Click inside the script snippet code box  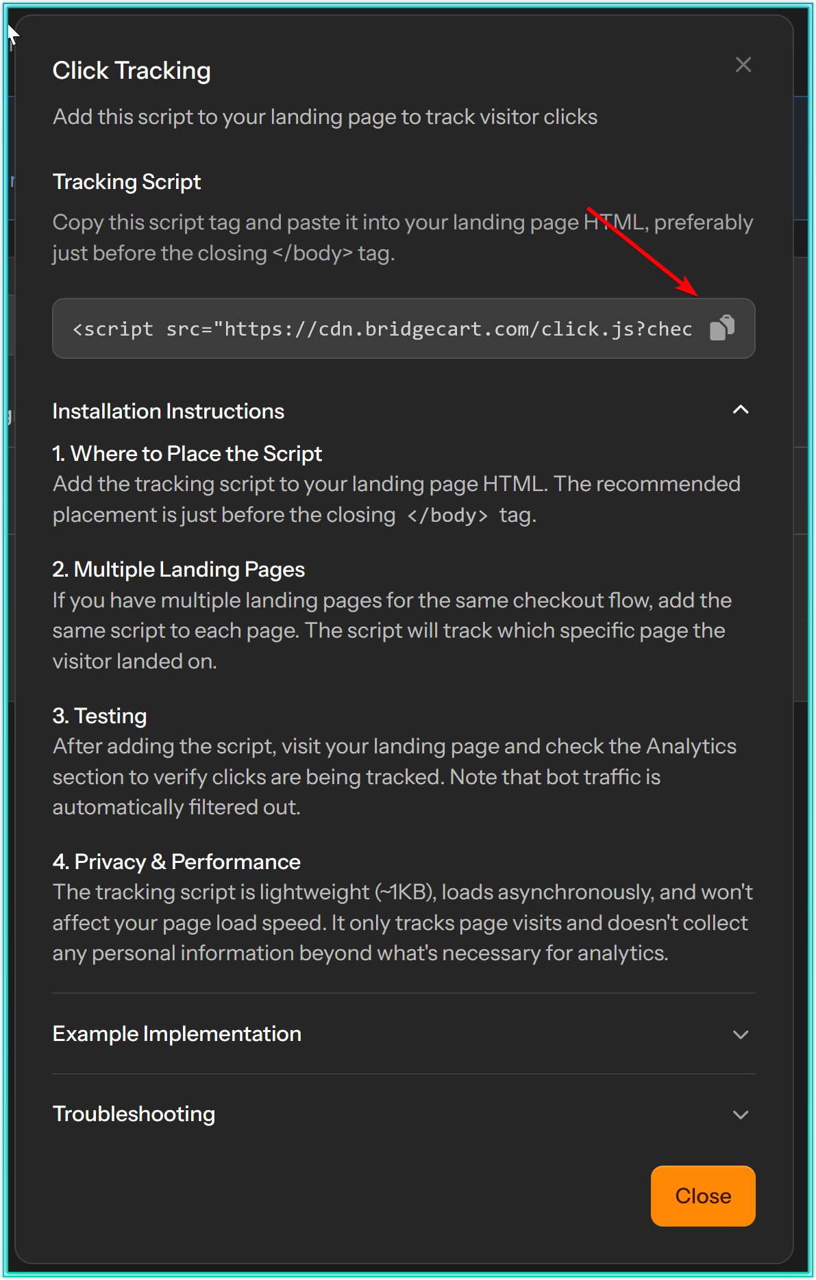pos(382,329)
